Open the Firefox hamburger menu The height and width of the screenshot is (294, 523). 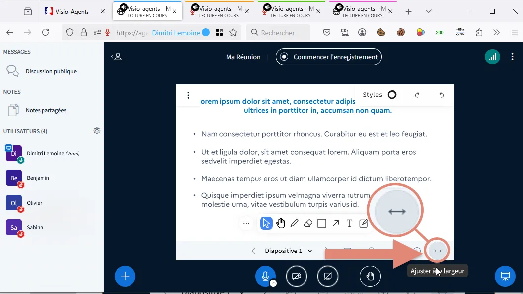[x=514, y=32]
